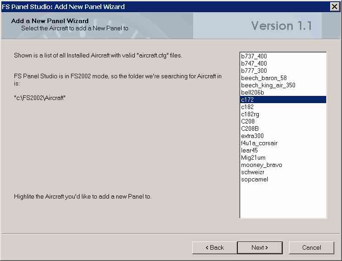This screenshot has height=261, width=342.
Task: Select lear45 in the list
Action: [x=283, y=150]
